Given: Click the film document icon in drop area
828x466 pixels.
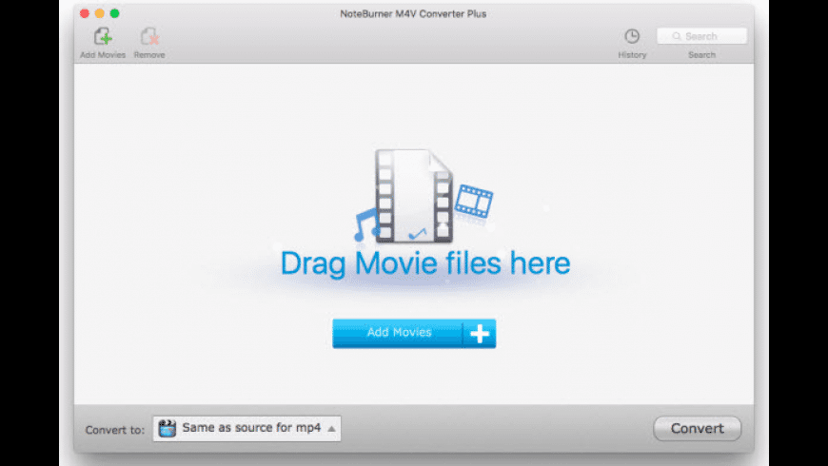Looking at the screenshot, I should [414, 196].
